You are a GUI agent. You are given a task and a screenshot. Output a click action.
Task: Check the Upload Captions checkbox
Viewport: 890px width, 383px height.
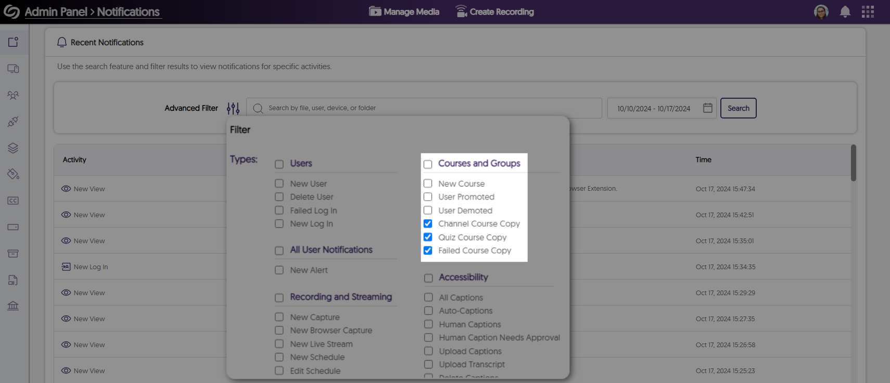428,351
